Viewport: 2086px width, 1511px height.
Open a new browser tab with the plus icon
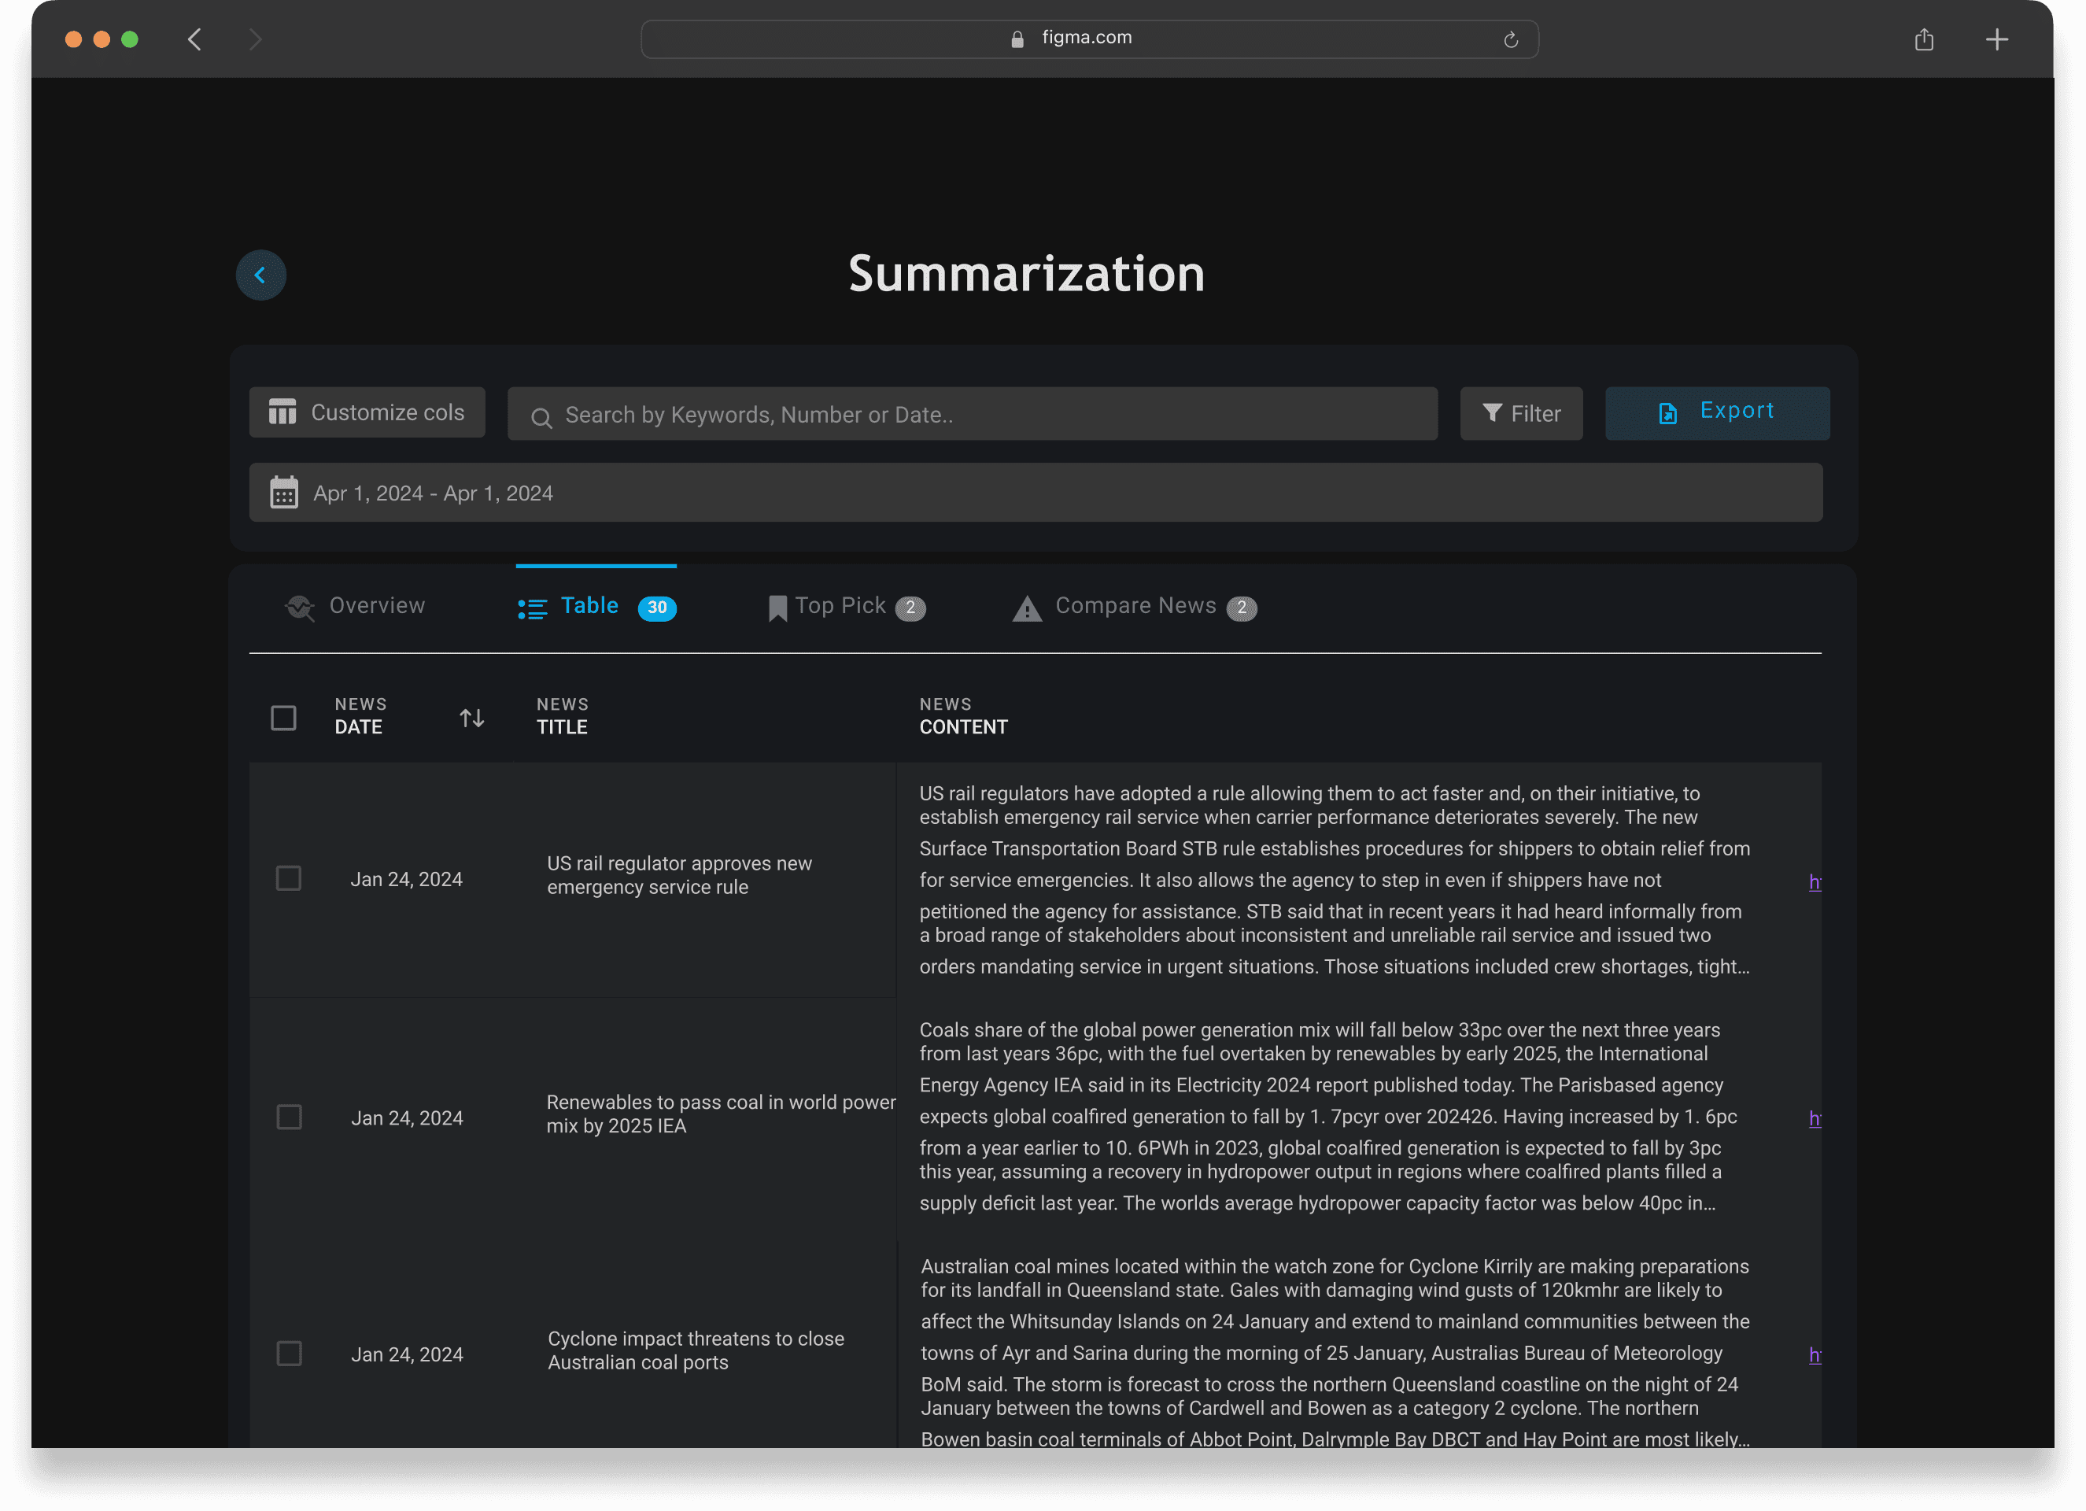click(x=1997, y=39)
